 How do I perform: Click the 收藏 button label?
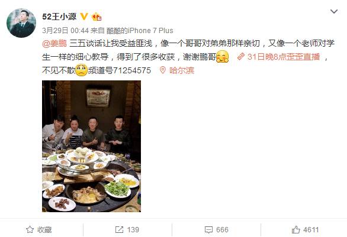click(44, 230)
